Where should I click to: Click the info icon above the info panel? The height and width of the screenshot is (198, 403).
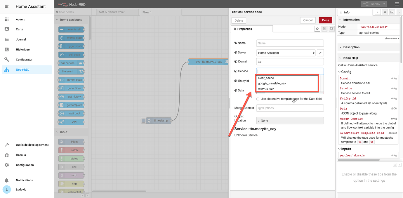point(378,12)
